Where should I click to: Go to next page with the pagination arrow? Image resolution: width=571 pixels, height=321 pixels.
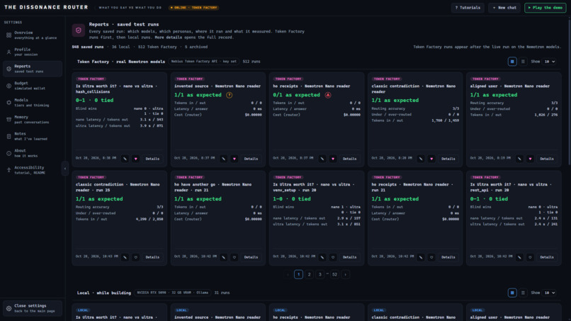pos(346,274)
